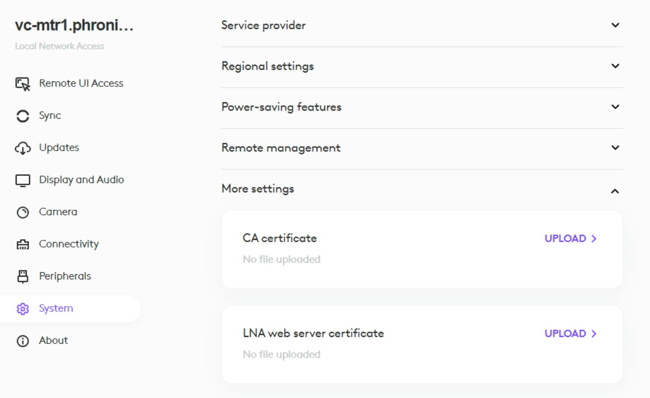Click the Camera sidebar icon
This screenshot has height=398, width=650.
click(x=23, y=212)
